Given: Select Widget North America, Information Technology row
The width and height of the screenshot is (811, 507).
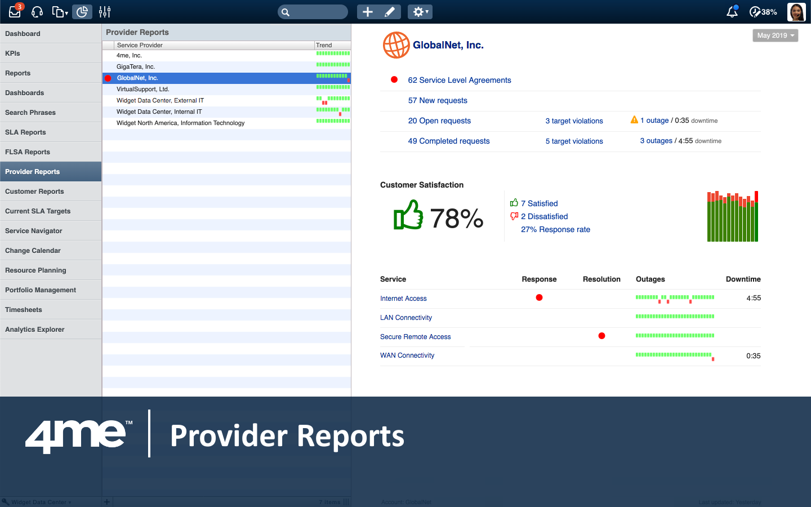Looking at the screenshot, I should pos(226,123).
